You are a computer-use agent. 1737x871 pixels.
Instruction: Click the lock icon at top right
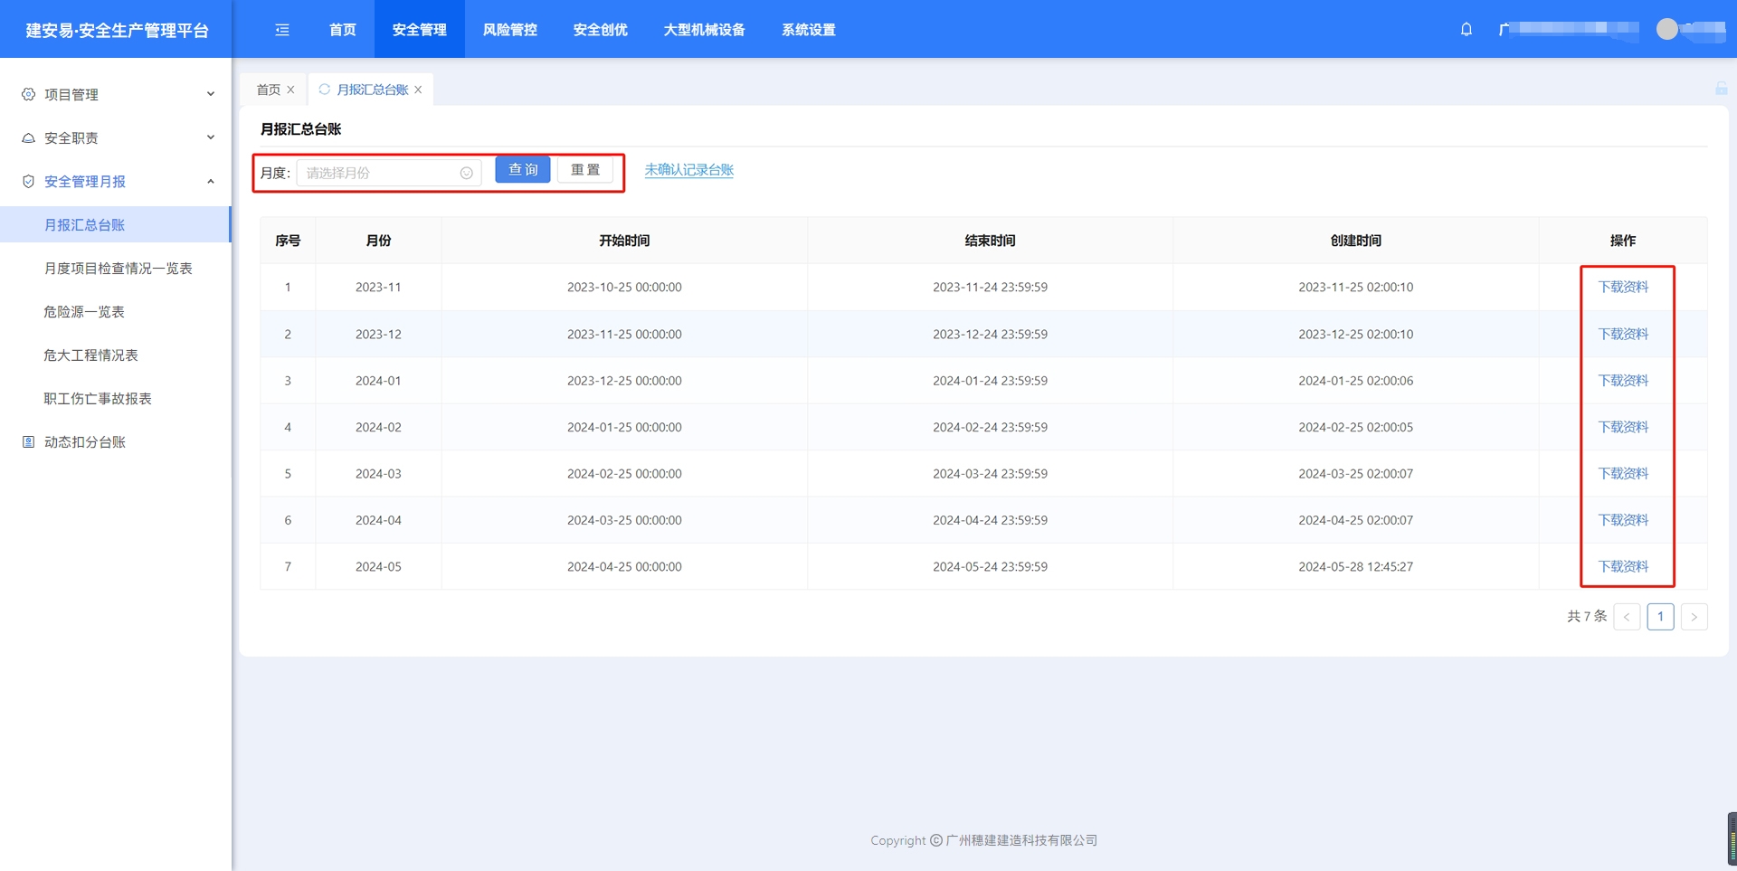click(x=1721, y=89)
